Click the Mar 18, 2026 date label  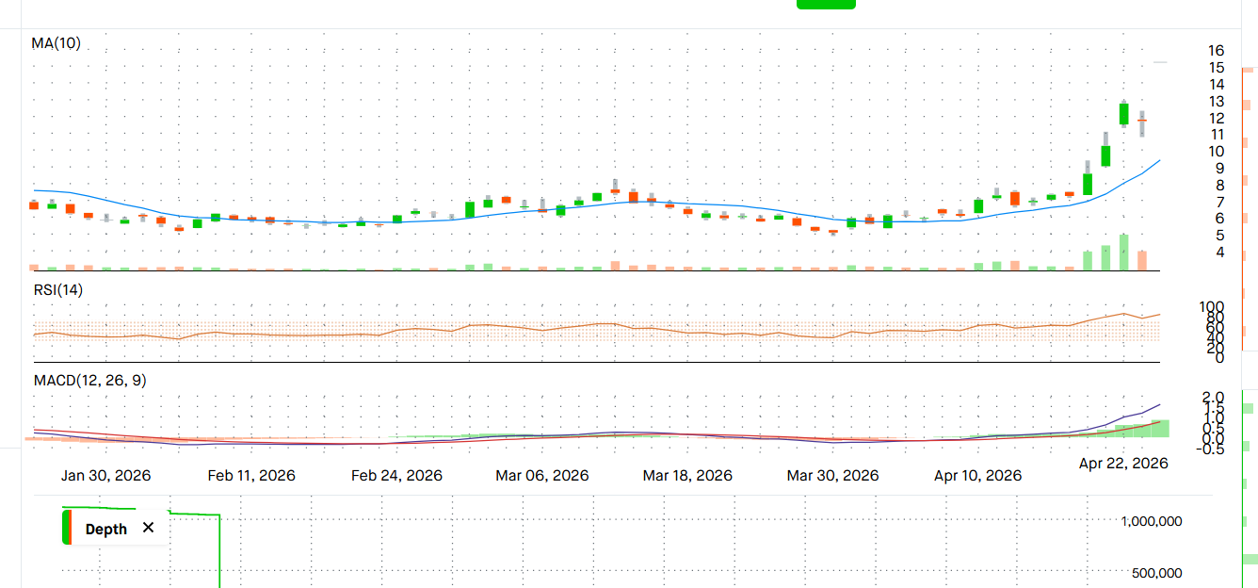pyautogui.click(x=687, y=476)
